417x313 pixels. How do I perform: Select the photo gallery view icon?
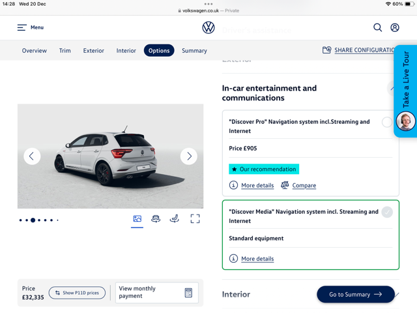137,219
